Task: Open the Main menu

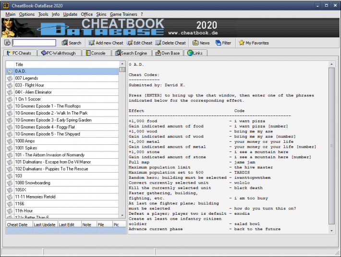Action: click(x=11, y=14)
